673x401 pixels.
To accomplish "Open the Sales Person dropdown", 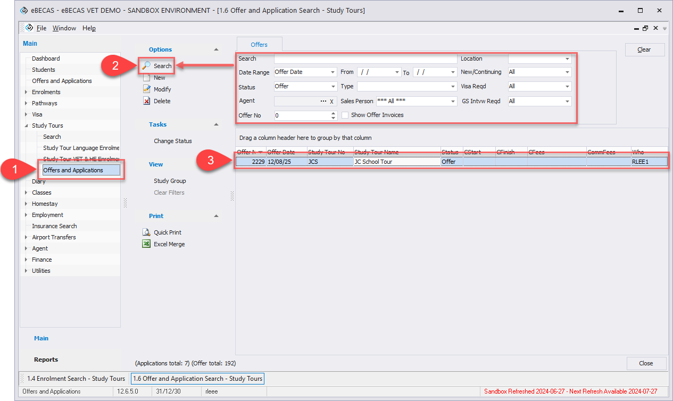I will tap(453, 101).
